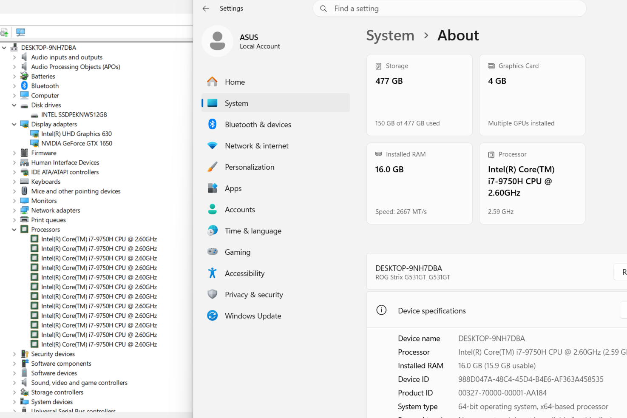Viewport: 627px width, 418px height.
Task: Expand the Firmware node
Action: click(x=14, y=153)
